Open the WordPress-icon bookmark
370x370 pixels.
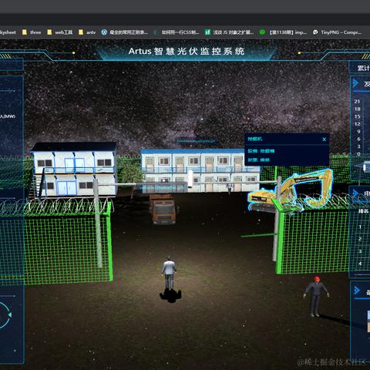pos(125,32)
